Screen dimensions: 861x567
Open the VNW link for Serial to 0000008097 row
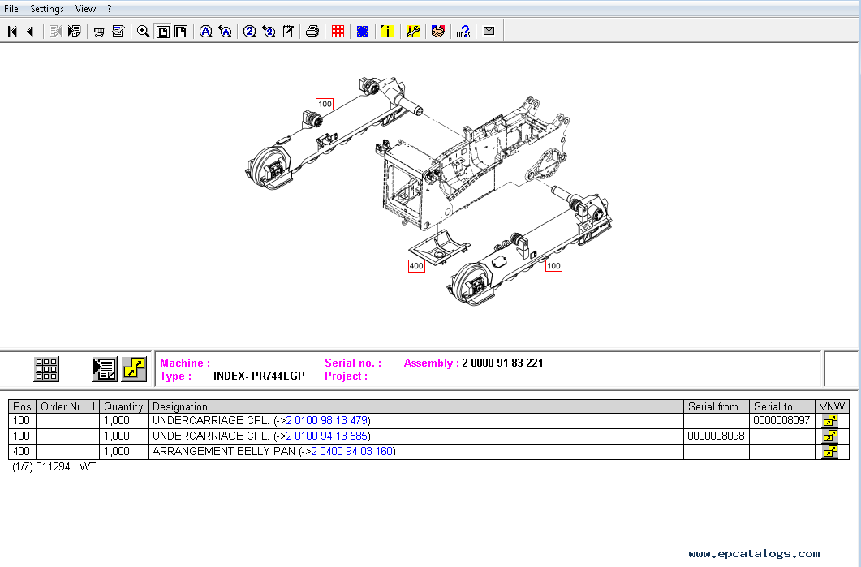point(830,421)
